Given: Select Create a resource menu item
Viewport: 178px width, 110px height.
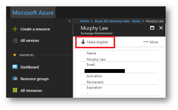Looking at the screenshot, I should coord(31,29).
